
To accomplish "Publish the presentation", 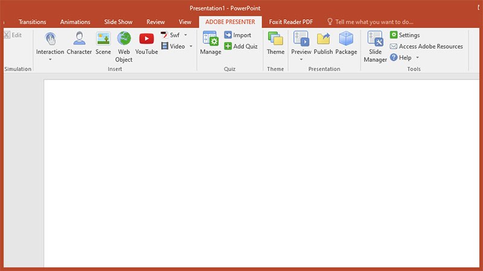I will pyautogui.click(x=323, y=43).
